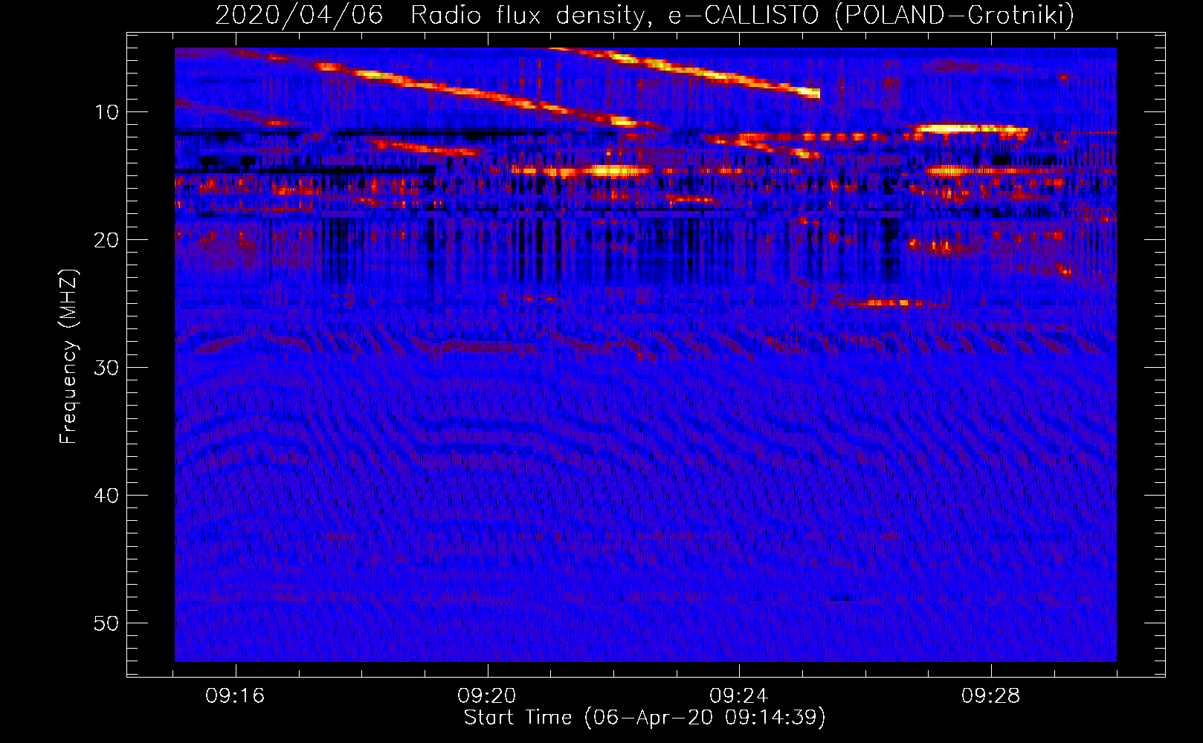
Task: Click the 09:28 time tick label
Action: coord(991,696)
